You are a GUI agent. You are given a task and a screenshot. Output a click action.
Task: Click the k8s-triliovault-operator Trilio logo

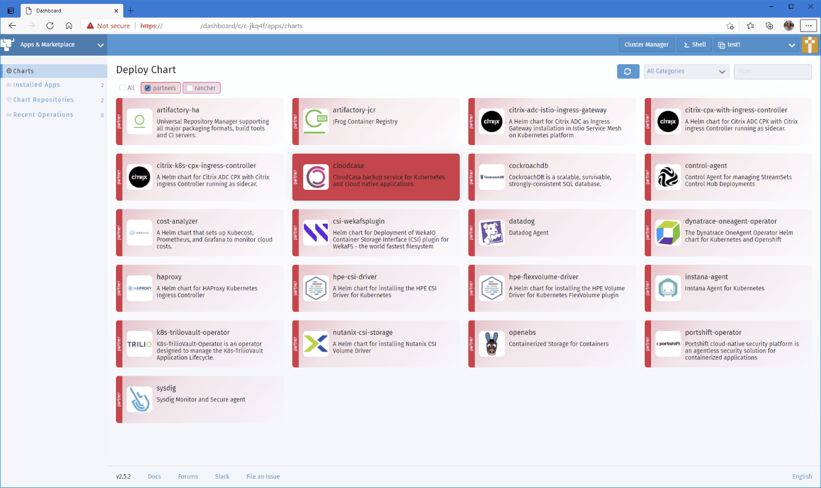(140, 343)
